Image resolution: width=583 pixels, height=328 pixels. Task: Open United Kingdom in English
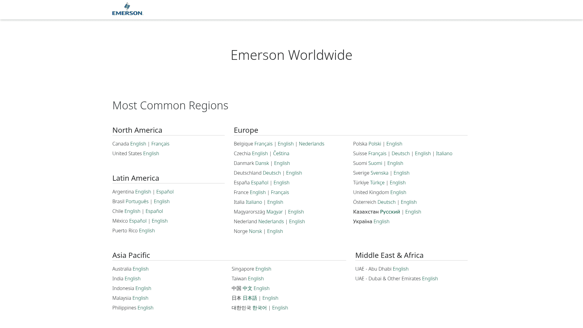pos(398,192)
